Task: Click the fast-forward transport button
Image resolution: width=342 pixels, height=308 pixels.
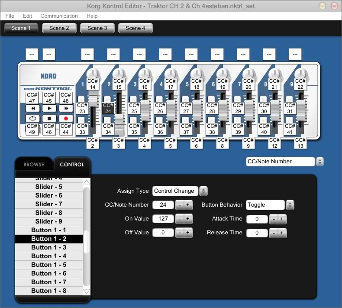Action: (x=66, y=108)
